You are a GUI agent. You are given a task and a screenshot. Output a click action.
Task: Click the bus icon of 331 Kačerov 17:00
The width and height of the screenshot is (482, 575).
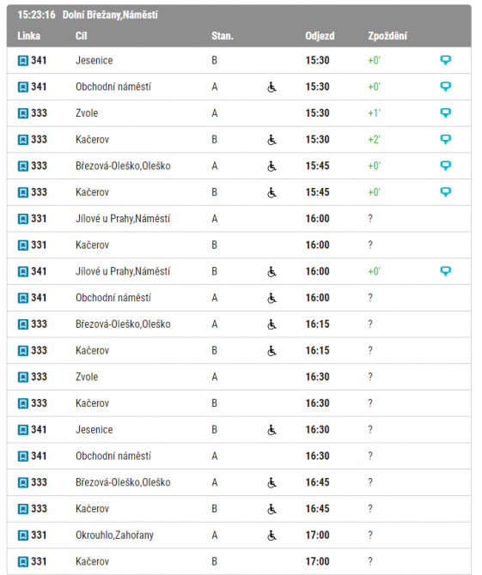click(23, 562)
